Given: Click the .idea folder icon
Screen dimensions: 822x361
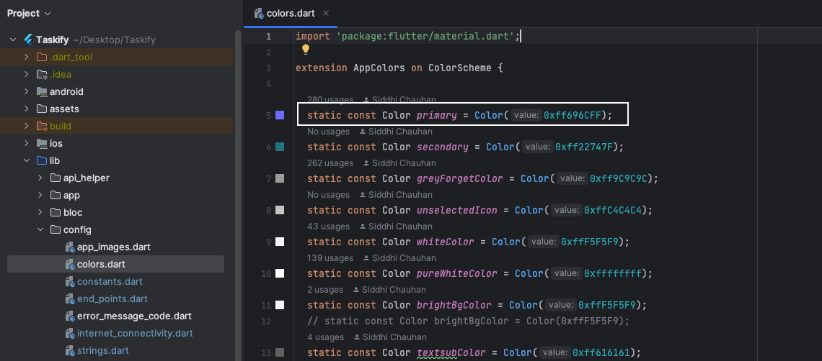Looking at the screenshot, I should (x=42, y=74).
